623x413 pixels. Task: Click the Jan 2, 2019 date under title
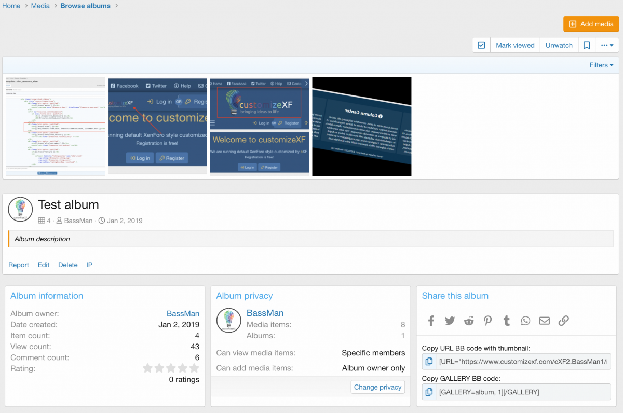[x=125, y=221]
